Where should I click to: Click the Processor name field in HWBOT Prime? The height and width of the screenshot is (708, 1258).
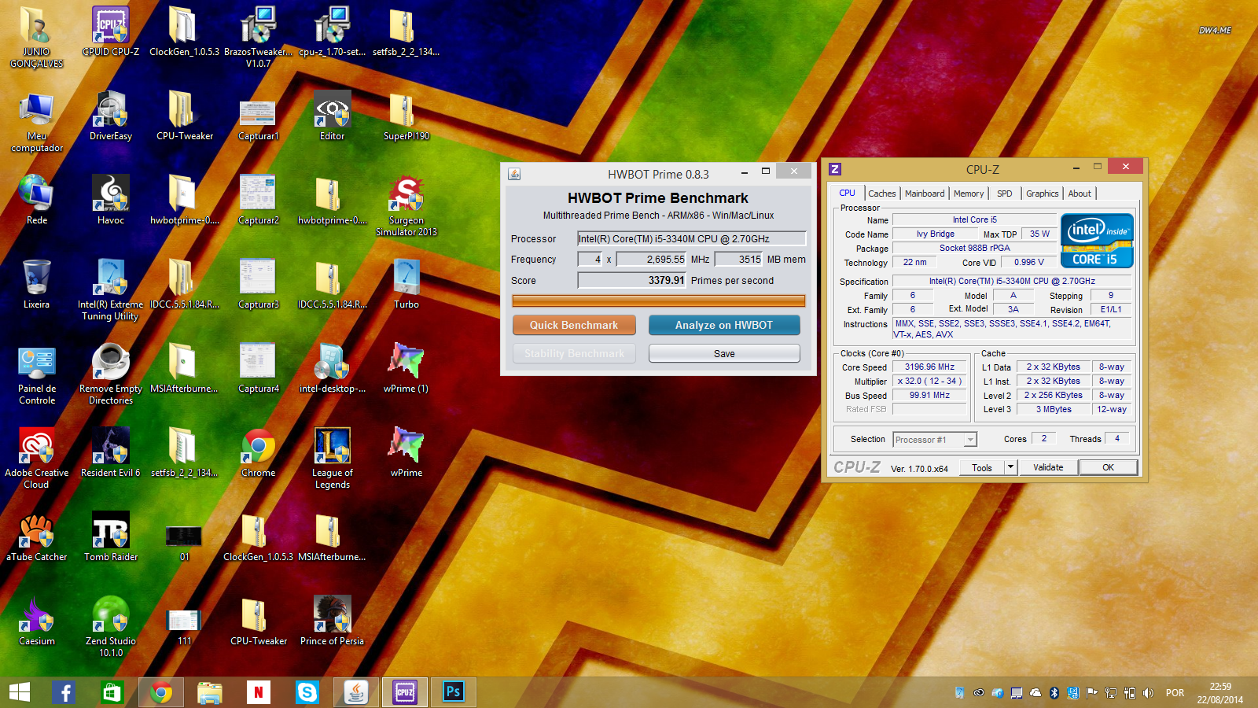[x=692, y=239]
